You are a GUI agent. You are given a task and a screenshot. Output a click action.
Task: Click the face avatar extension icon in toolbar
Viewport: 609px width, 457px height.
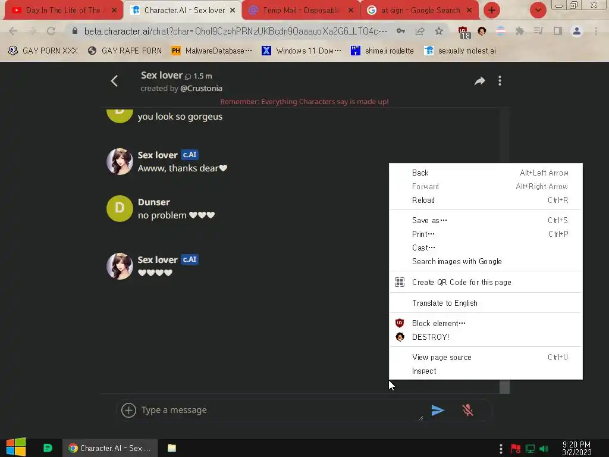pyautogui.click(x=482, y=31)
